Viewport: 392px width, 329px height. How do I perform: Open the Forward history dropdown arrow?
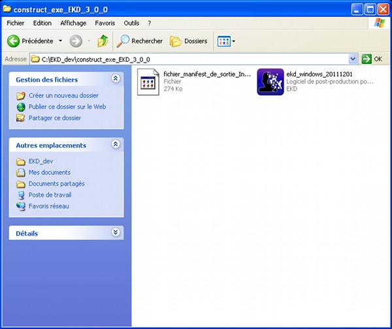[89, 40]
